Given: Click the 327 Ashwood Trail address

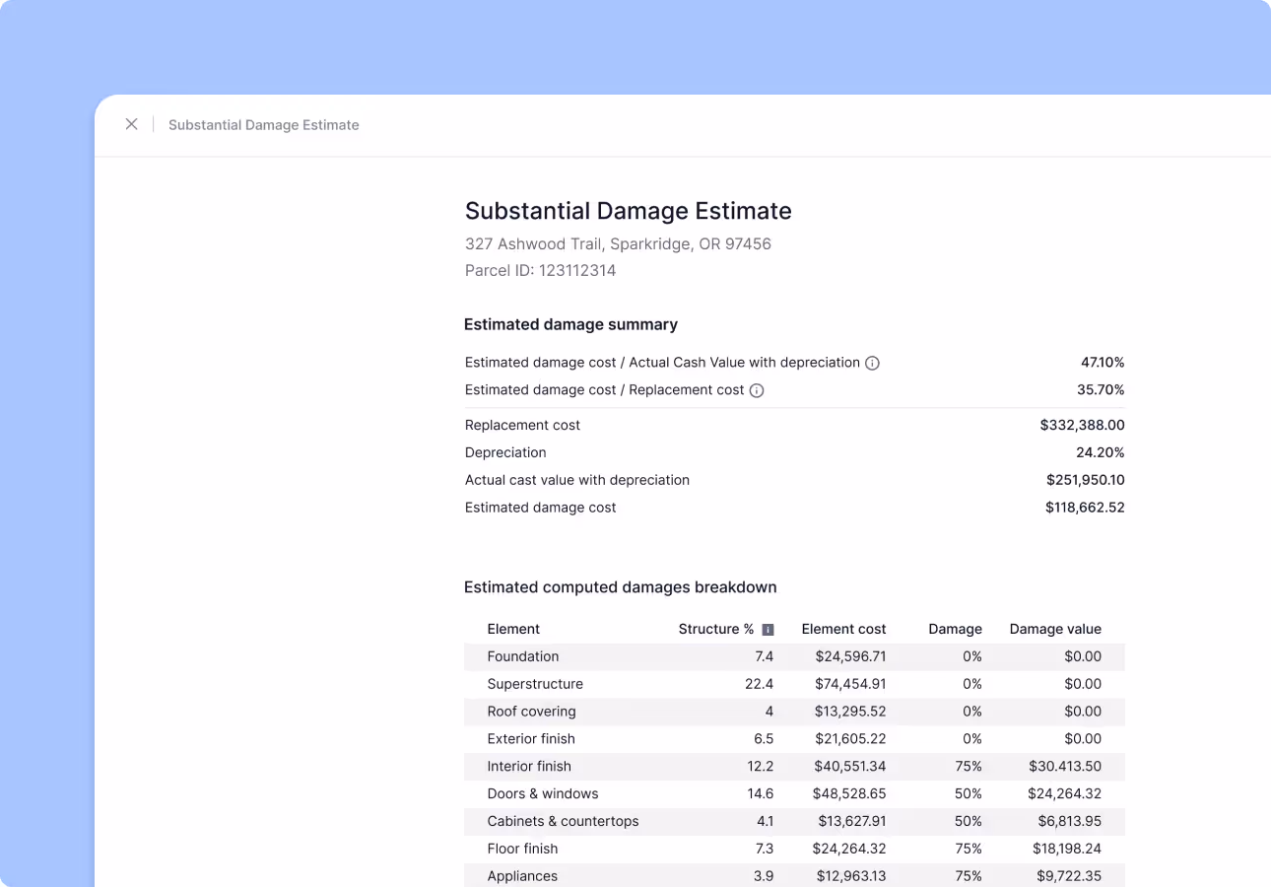Looking at the screenshot, I should 618,243.
